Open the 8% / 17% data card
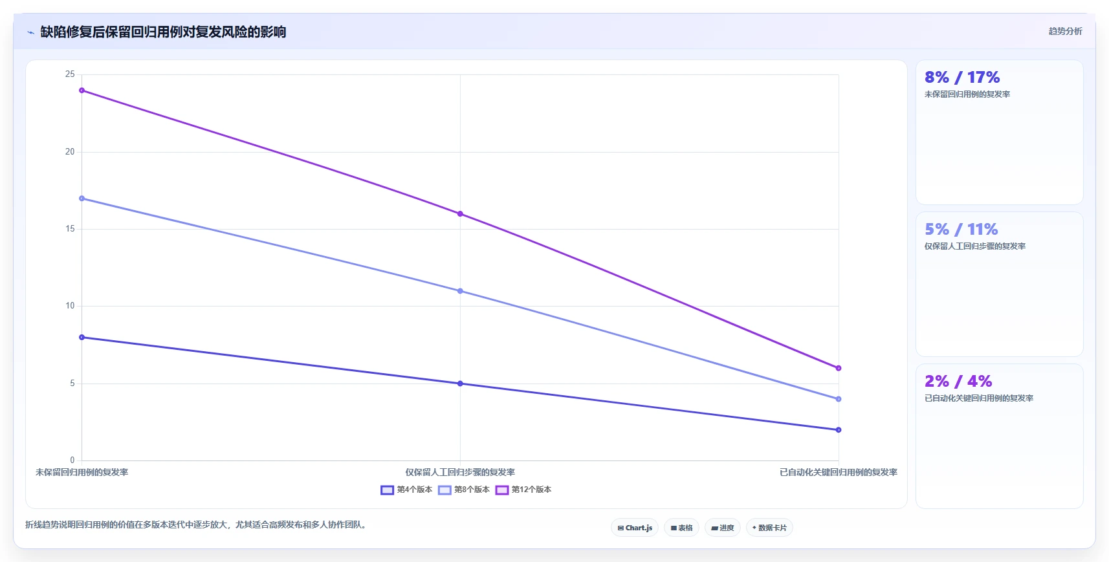This screenshot has height=562, width=1109. coord(999,133)
